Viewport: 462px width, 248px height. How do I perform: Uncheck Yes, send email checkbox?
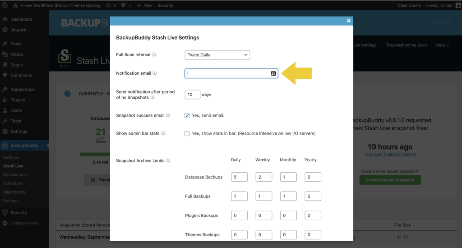point(187,116)
